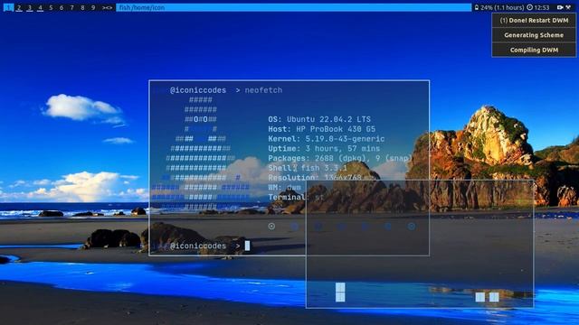The width and height of the screenshot is (579, 325).
Task: Click the 24% (1.1 hours) battery text
Action: click(x=502, y=7)
